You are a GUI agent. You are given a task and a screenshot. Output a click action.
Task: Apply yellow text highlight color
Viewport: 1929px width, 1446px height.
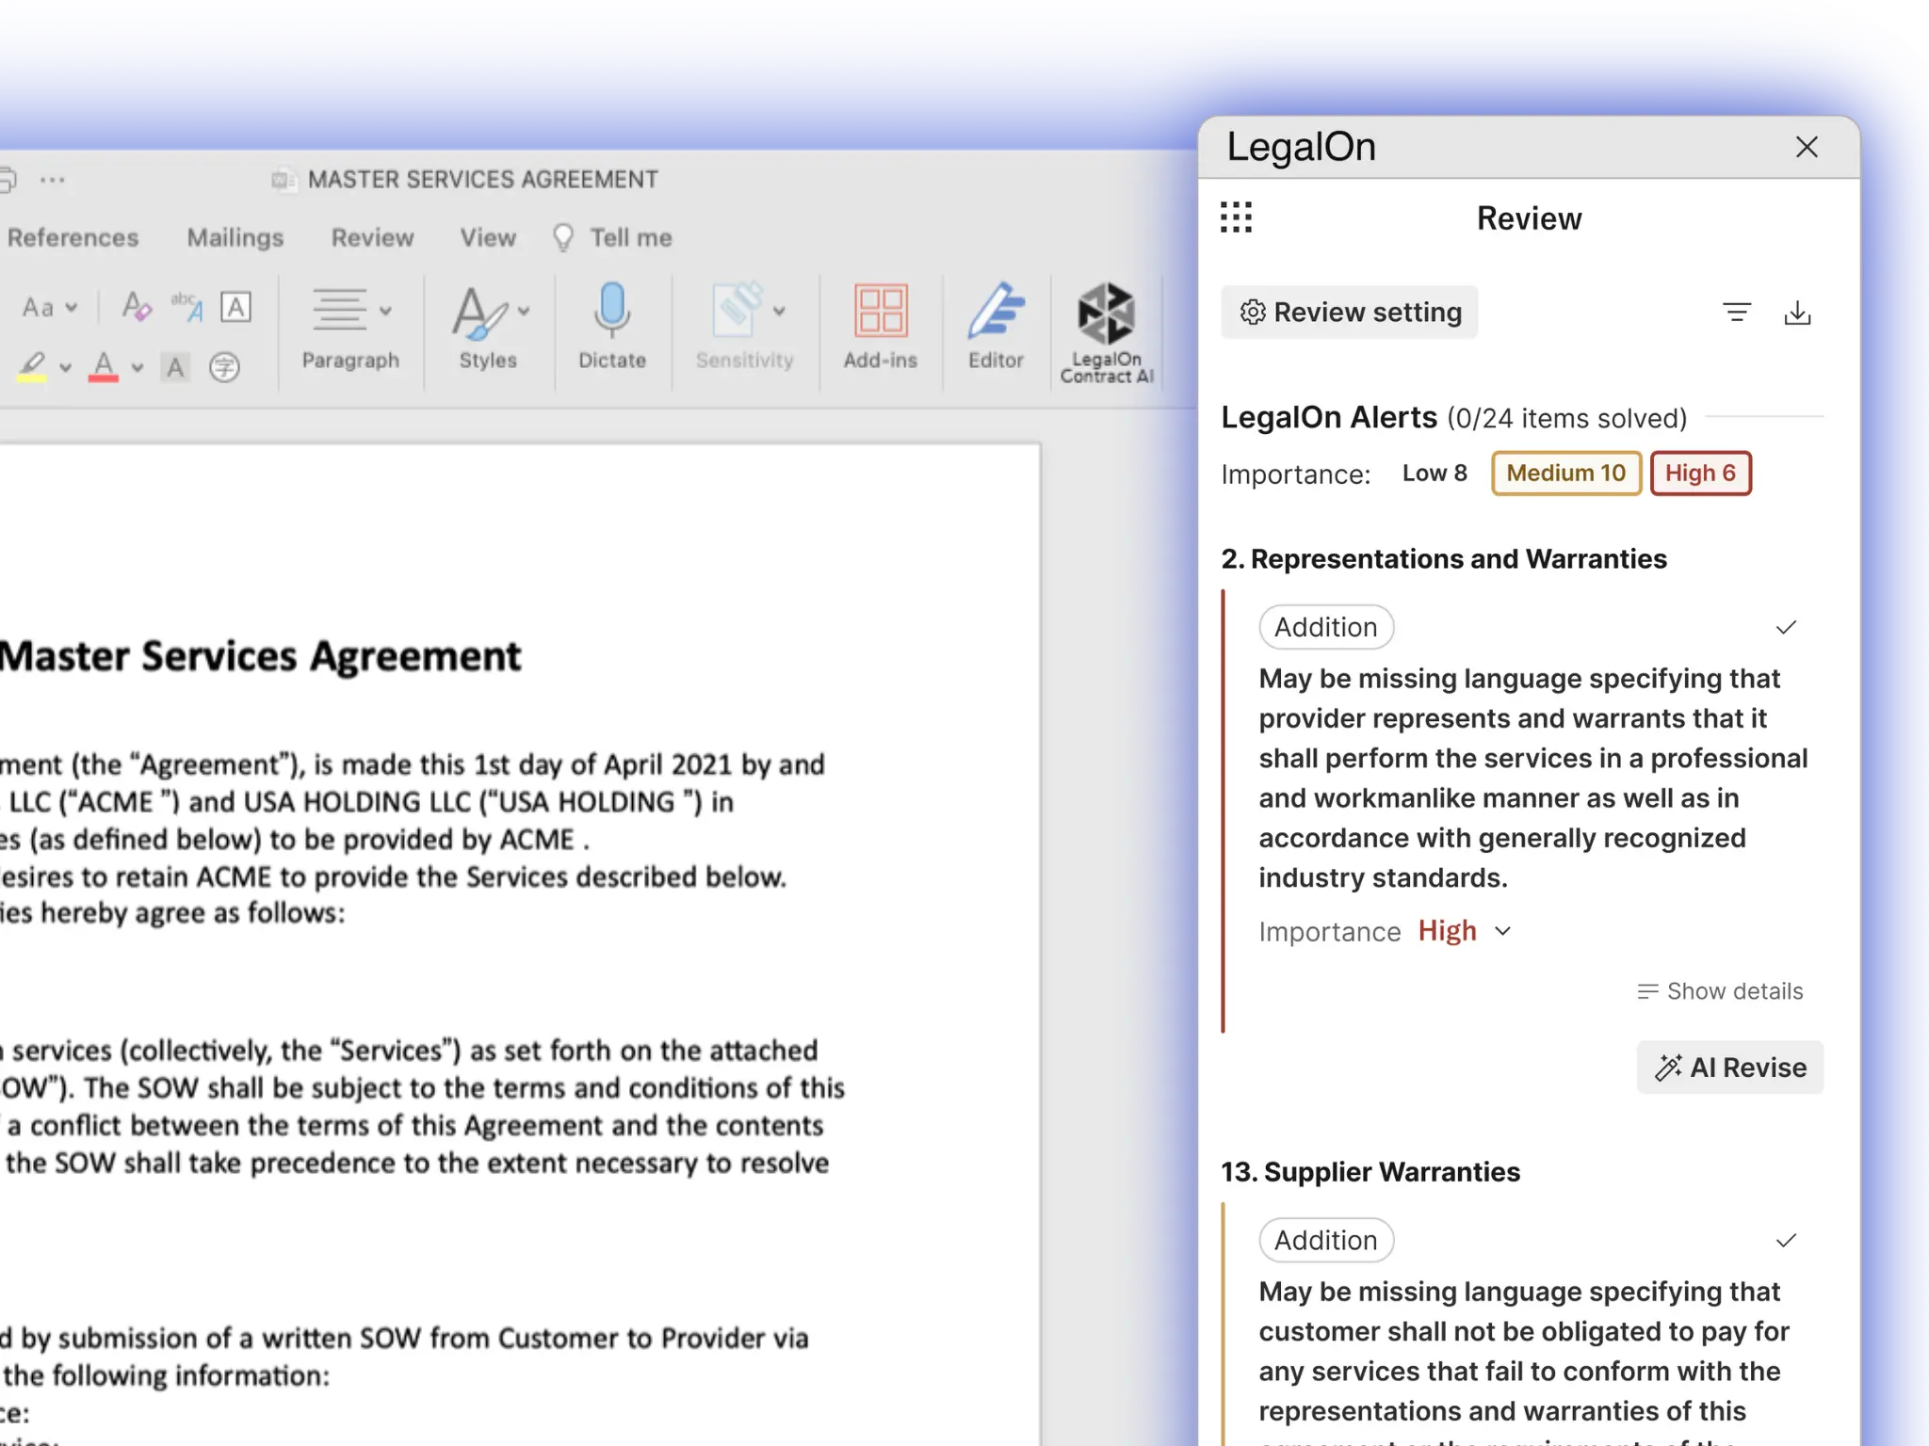tap(32, 366)
